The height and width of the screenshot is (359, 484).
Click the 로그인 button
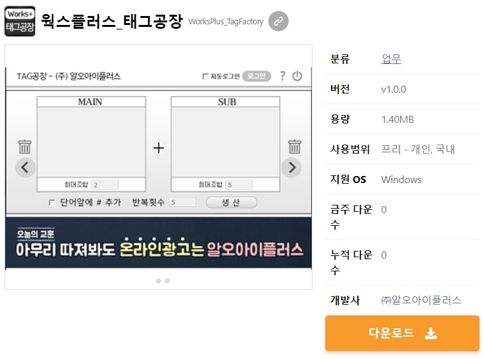tap(257, 76)
